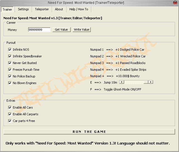The height and width of the screenshot is (152, 179).
Task: Click the v1.3 Trainer/Editor/Teleporter heading
Action: pos(53,18)
